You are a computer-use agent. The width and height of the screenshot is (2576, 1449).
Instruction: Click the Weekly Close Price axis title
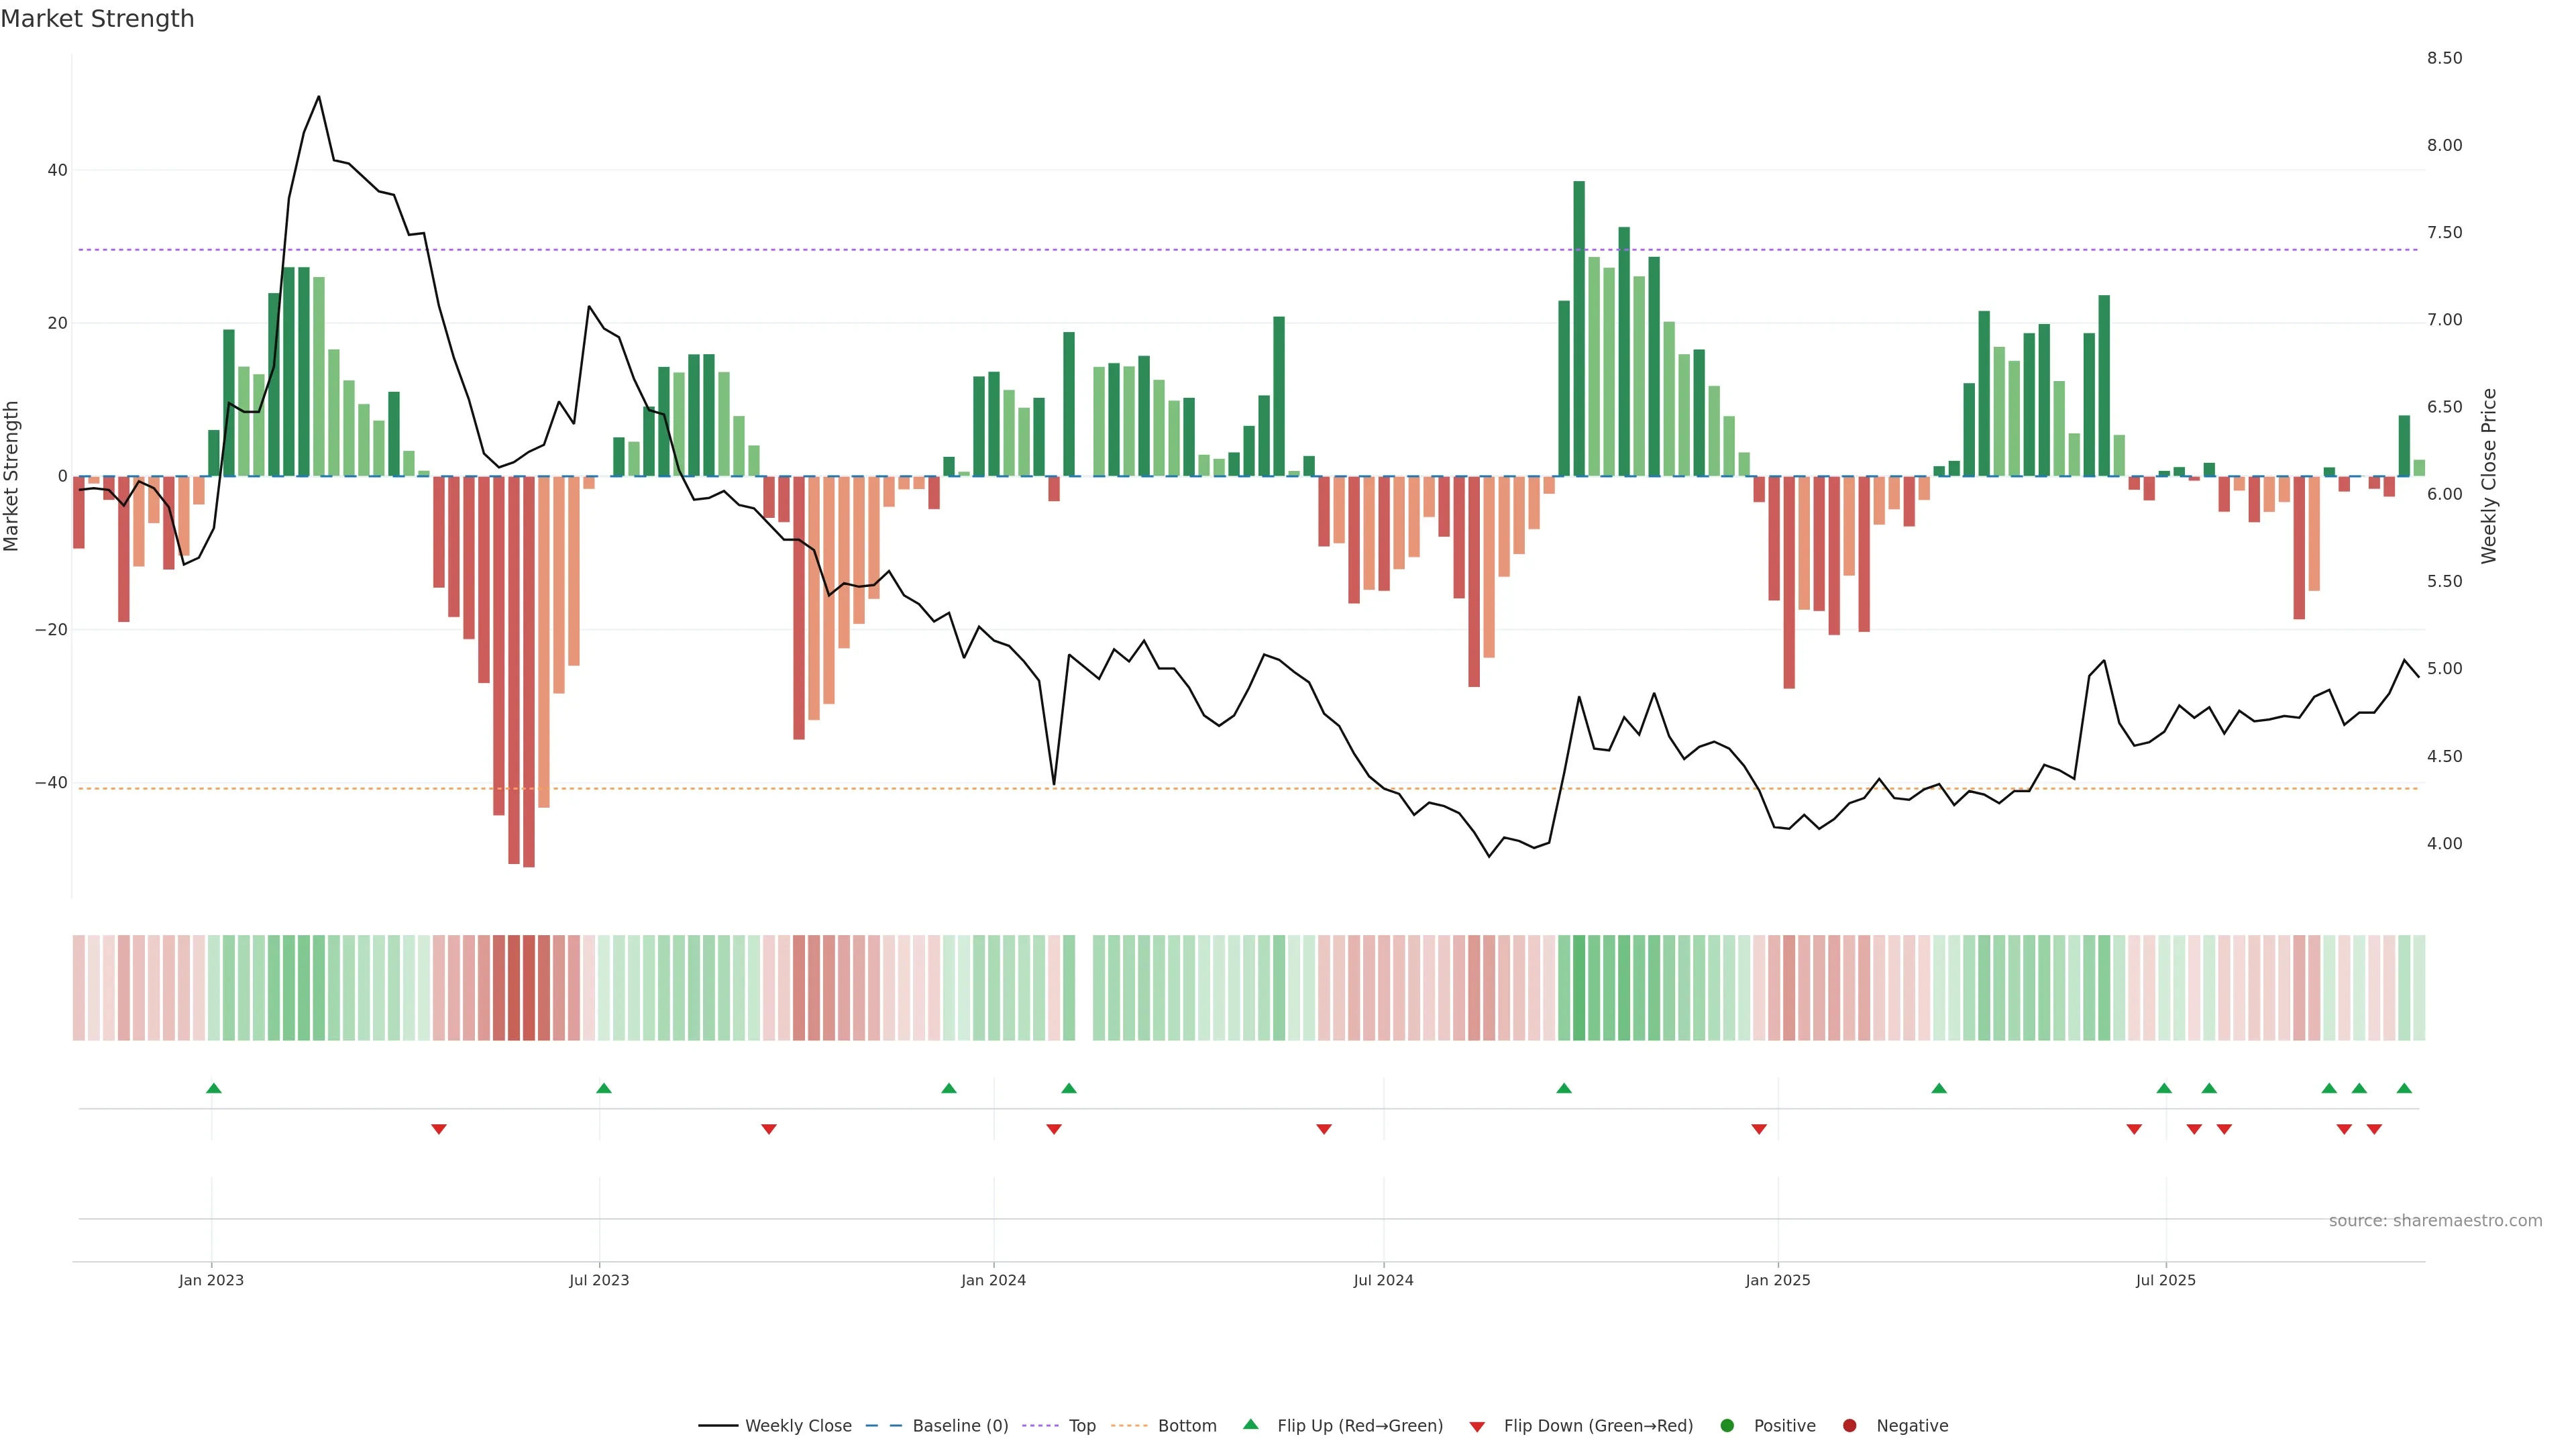[x=2489, y=476]
